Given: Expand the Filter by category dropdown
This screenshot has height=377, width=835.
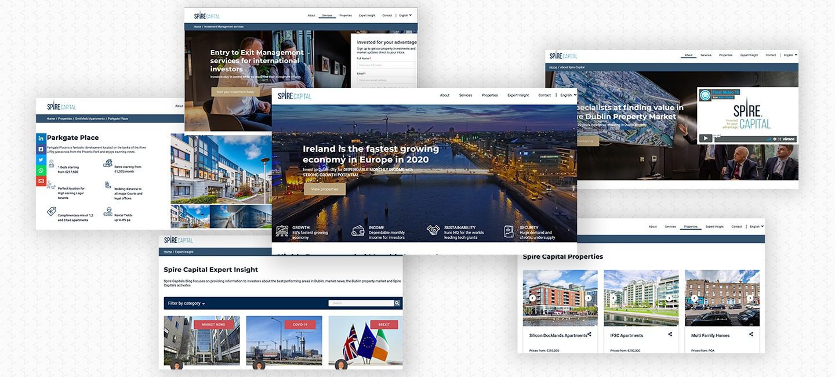Looking at the screenshot, I should click(186, 303).
